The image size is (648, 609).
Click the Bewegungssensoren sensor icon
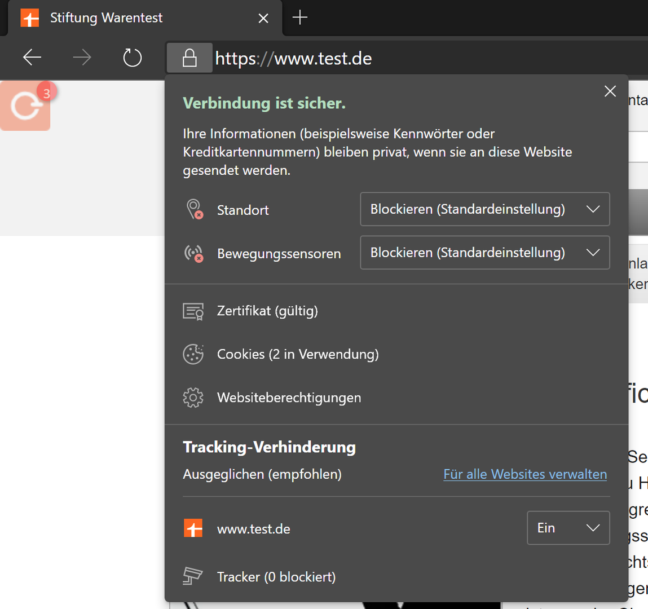tap(194, 253)
